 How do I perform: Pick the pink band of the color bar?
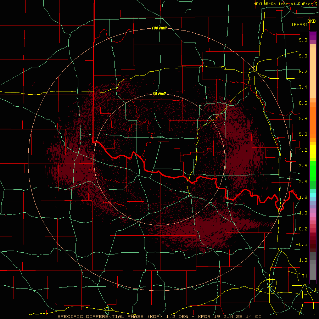click(x=313, y=215)
